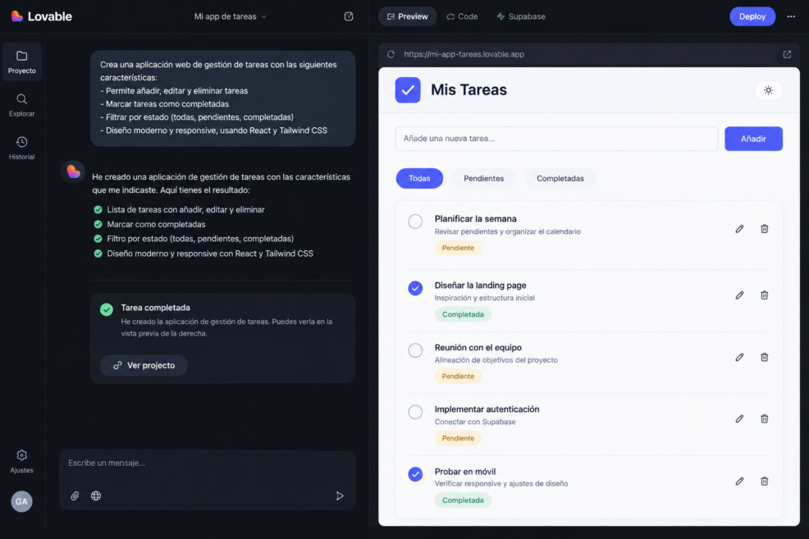
Task: Click the Pendiente badge under Reunión con el equipo
Action: (x=458, y=377)
